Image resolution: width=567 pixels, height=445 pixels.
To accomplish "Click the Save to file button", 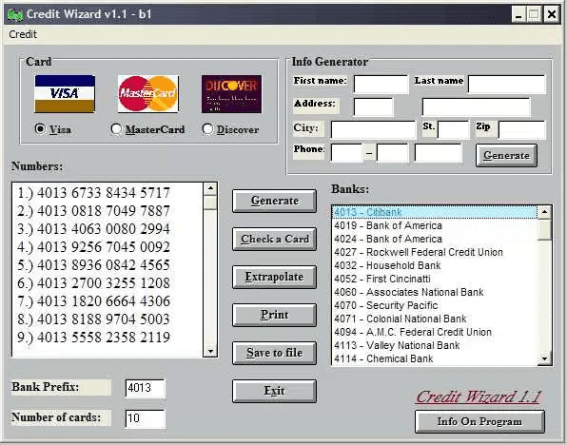I will [274, 353].
